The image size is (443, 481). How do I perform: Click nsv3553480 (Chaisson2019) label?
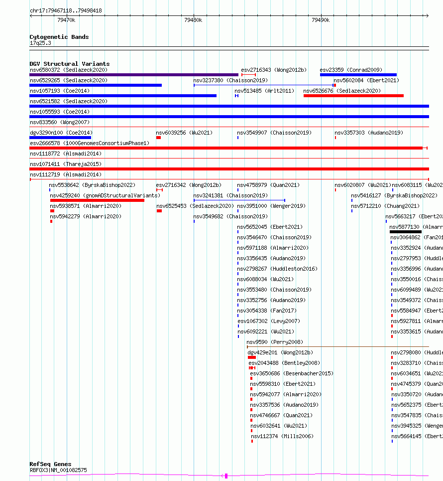coord(274,290)
